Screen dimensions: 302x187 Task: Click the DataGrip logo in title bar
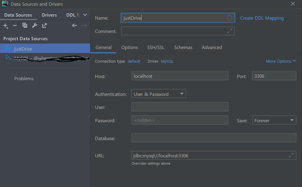pos(5,4)
